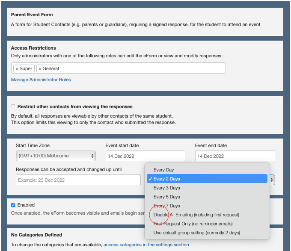Choose Every 5 Days reminder frequency
291x251 pixels.
166,197
